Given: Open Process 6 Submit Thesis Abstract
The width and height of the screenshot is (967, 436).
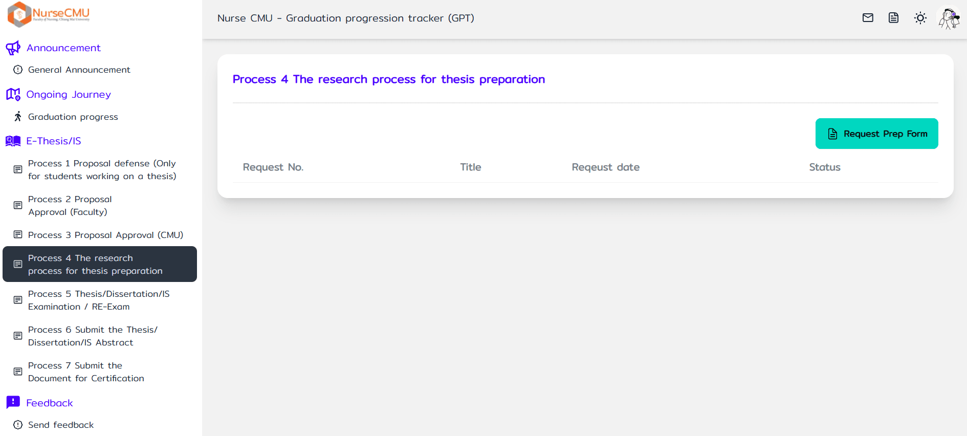Looking at the screenshot, I should click(93, 336).
